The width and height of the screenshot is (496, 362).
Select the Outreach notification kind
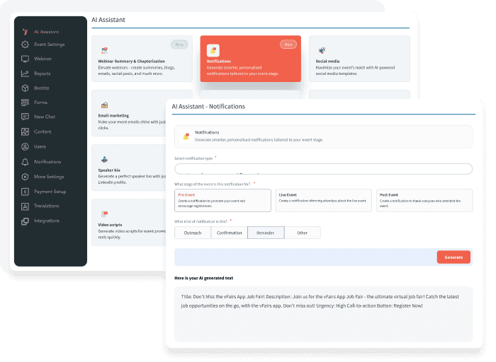[x=193, y=233]
